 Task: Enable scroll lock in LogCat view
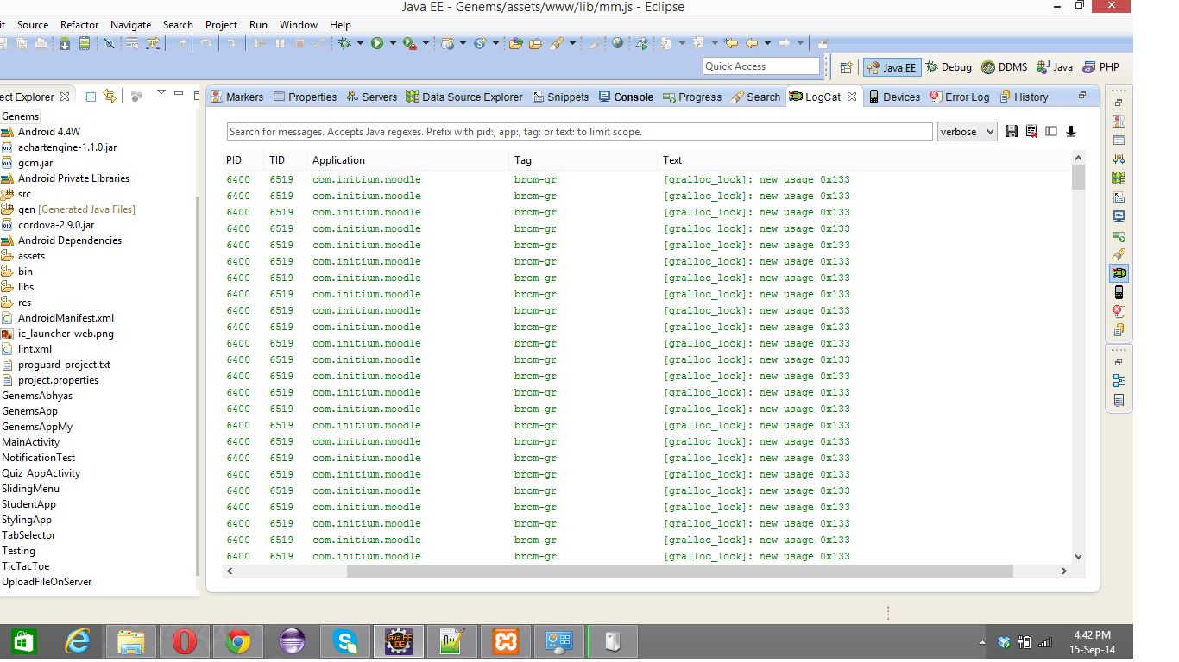click(1071, 131)
